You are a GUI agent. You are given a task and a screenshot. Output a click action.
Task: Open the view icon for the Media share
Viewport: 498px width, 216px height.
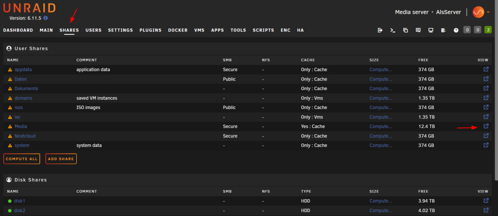(x=486, y=126)
